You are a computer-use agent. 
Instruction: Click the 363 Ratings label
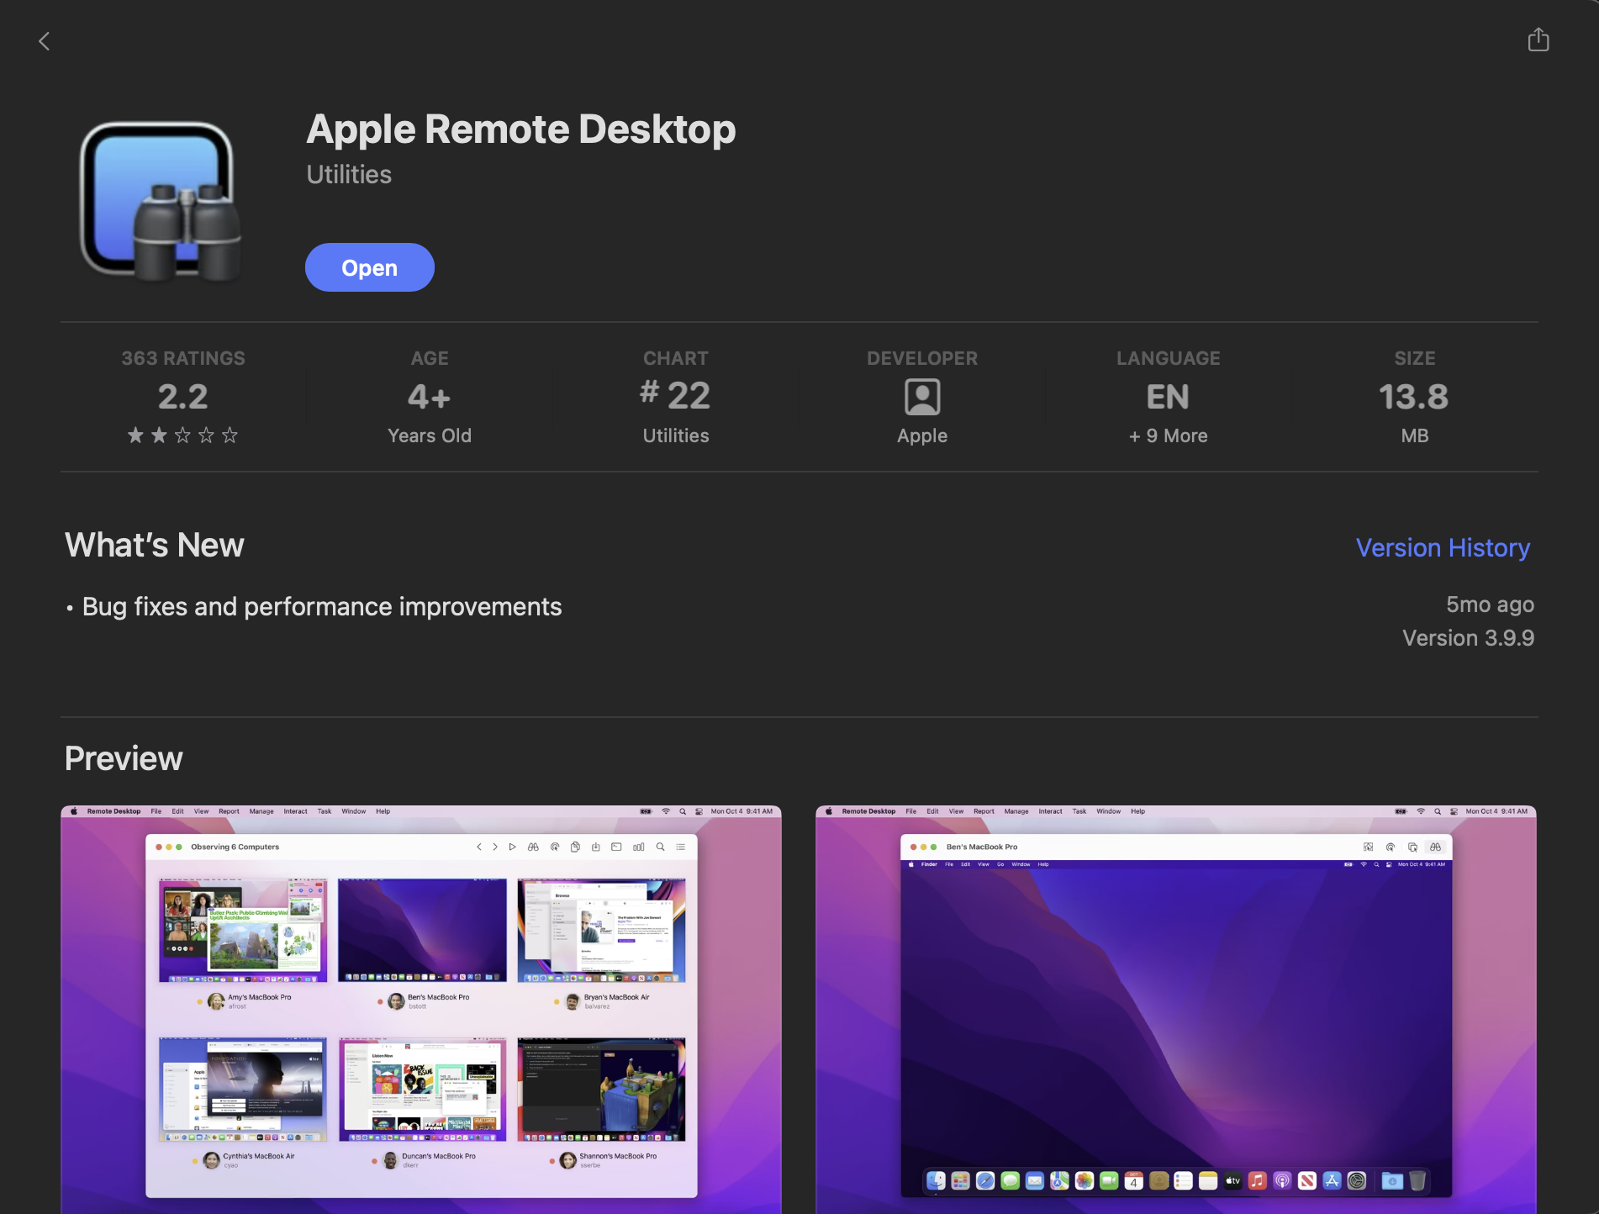coord(183,358)
